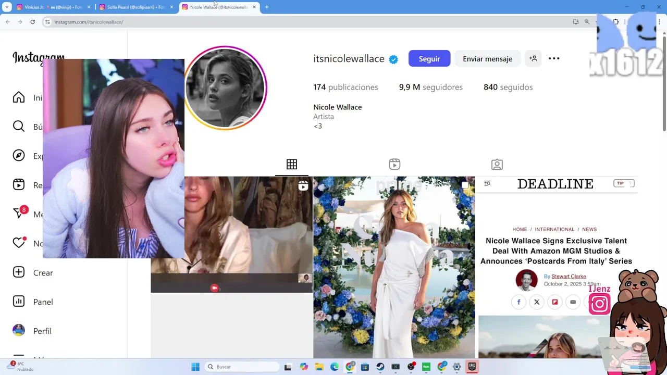Open Instagram Home (Inicio) sidebar icon

point(19,97)
